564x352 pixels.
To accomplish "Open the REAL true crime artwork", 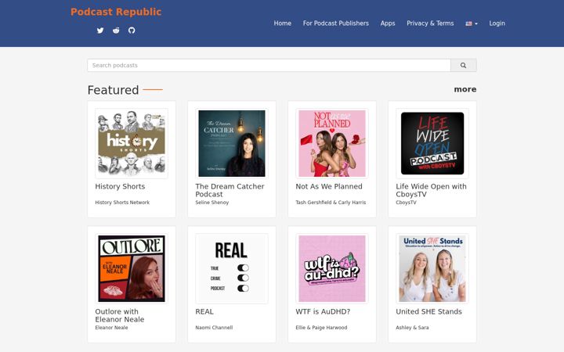I will coord(232,268).
